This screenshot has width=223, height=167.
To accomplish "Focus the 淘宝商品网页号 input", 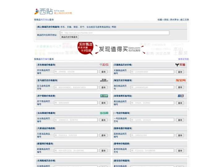I will [152, 87].
